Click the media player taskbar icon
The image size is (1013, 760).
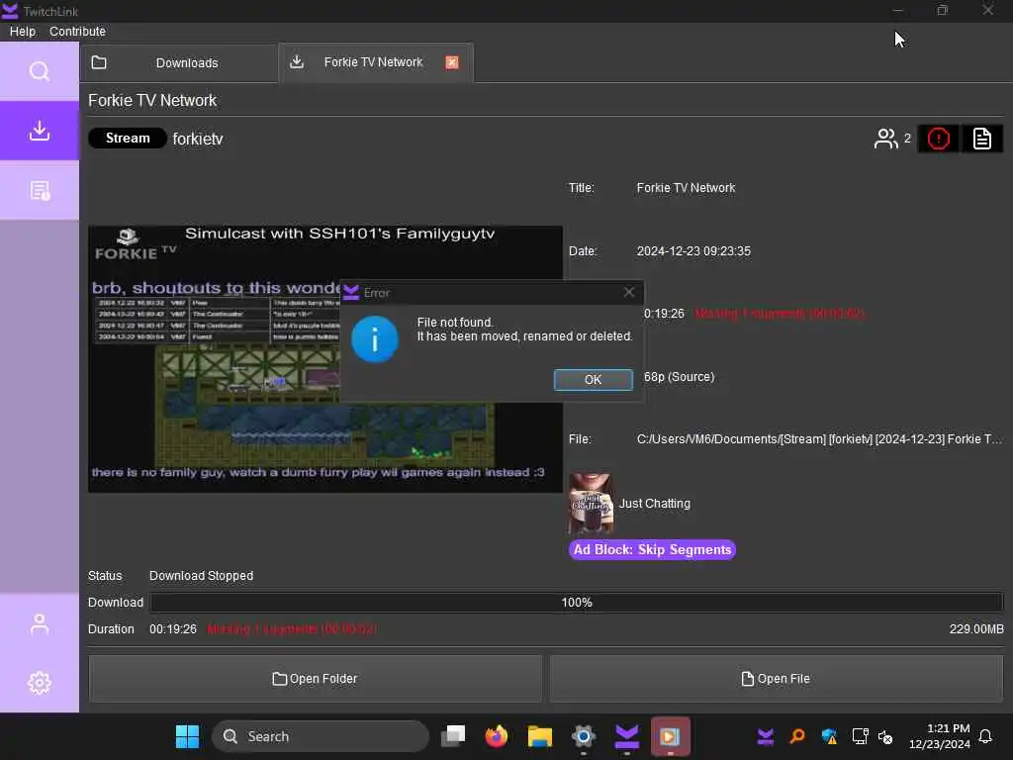point(670,736)
